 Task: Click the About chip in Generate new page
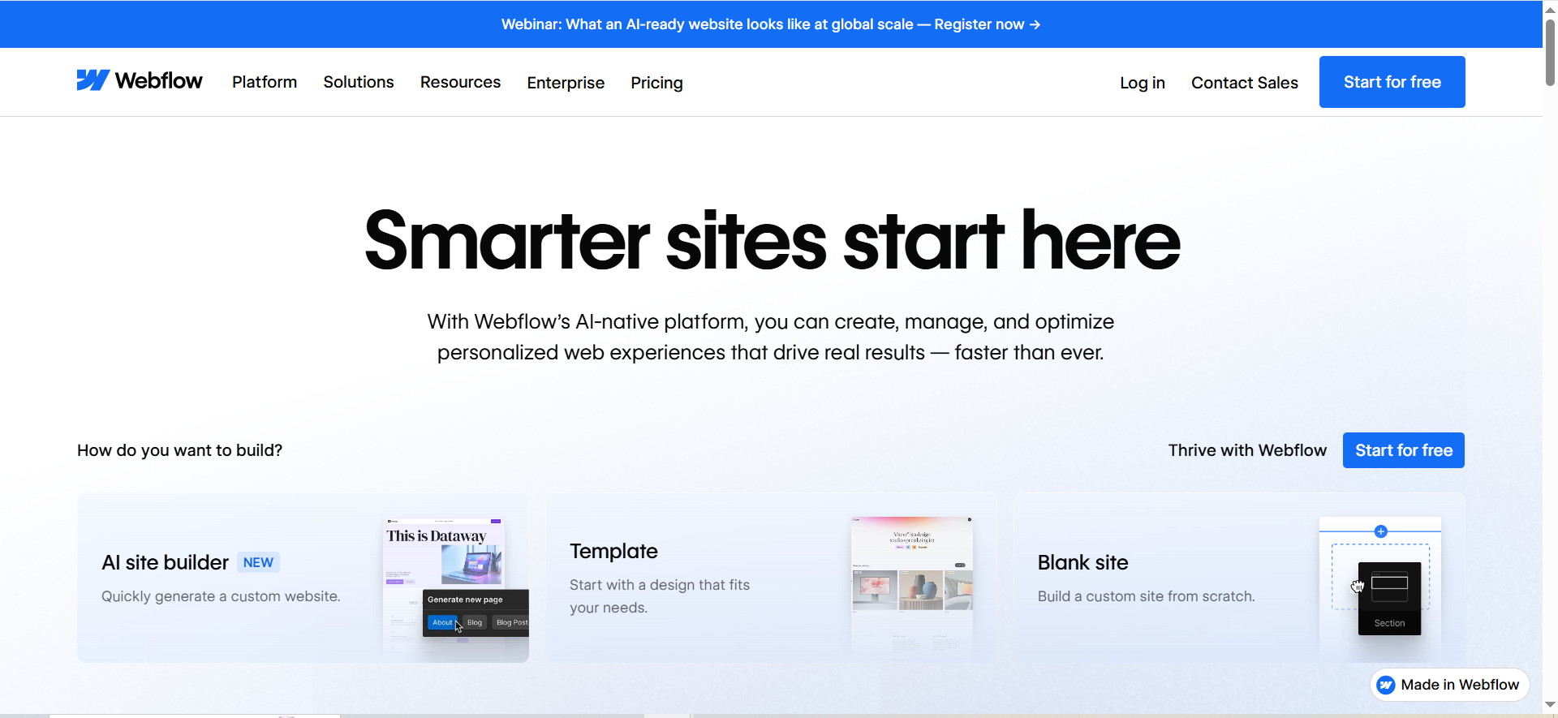[442, 622]
